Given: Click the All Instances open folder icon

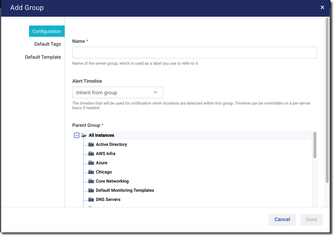Looking at the screenshot, I should [84, 135].
